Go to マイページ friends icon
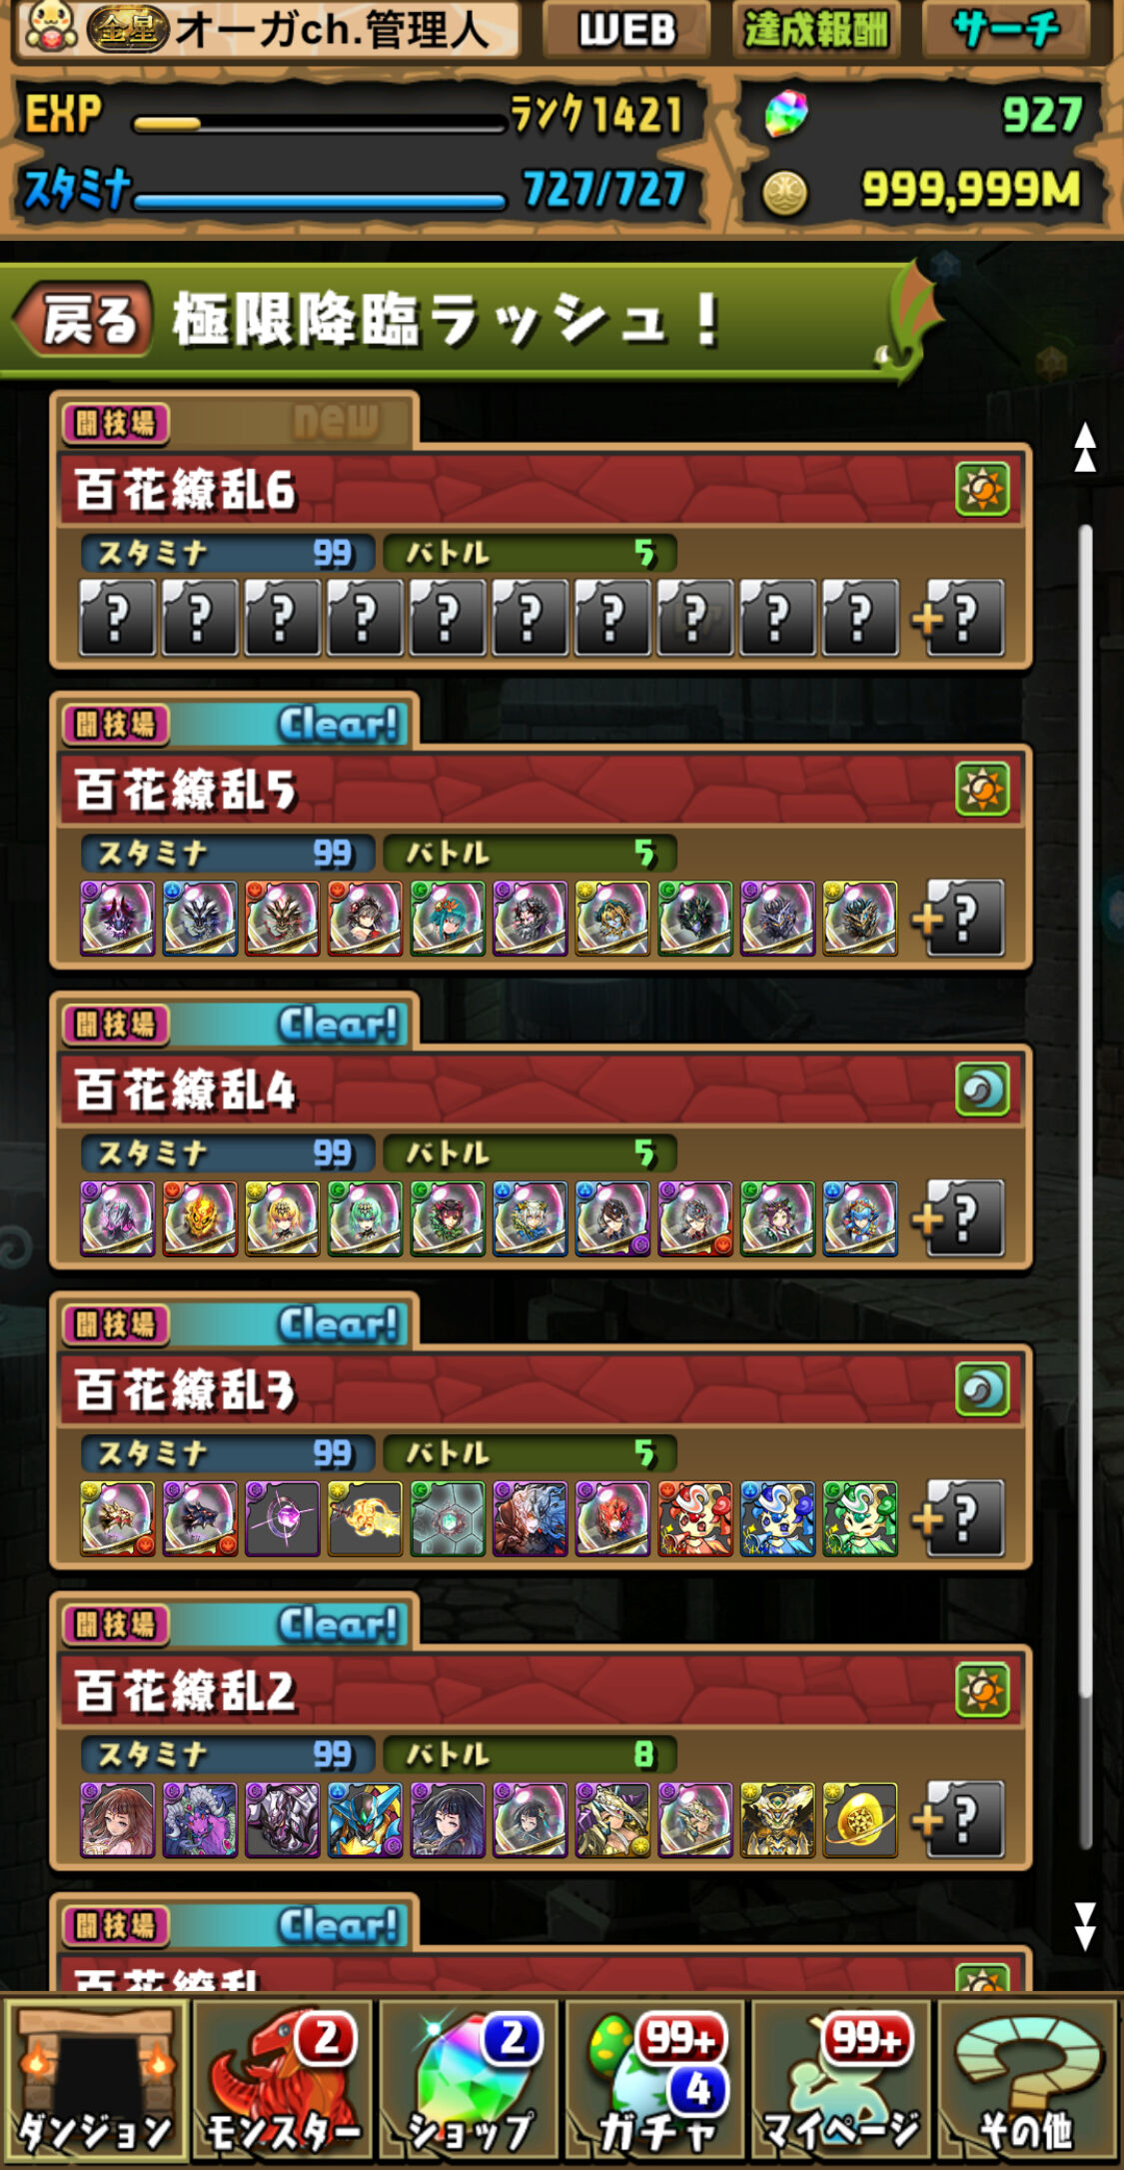The image size is (1124, 2170). tap(841, 2081)
